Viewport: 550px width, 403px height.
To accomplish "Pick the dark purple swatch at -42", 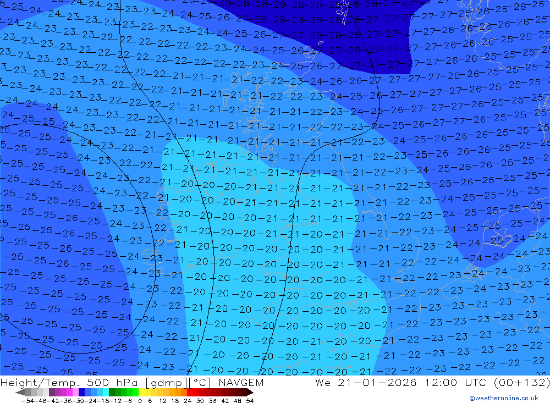I will (x=52, y=393).
